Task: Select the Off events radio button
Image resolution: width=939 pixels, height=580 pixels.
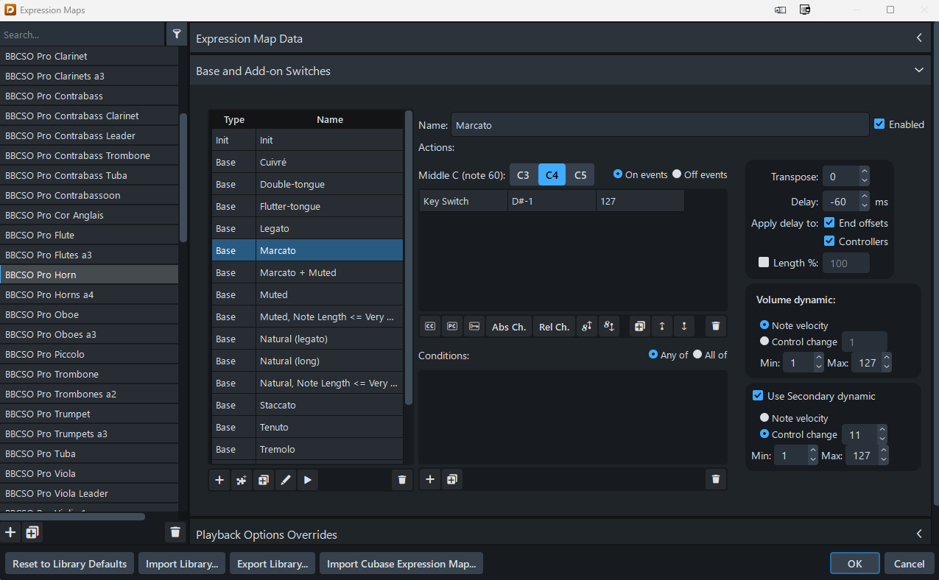Action: (677, 174)
